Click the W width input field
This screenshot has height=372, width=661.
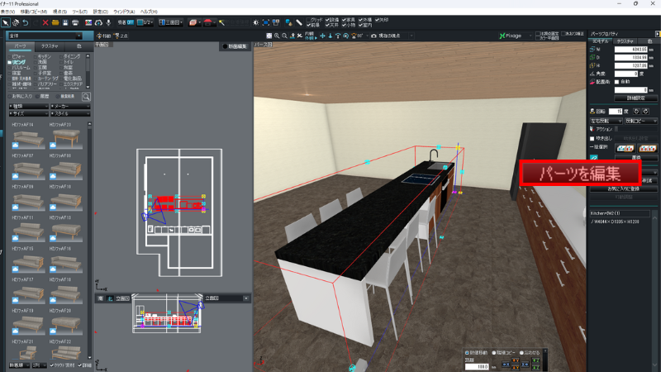627,50
